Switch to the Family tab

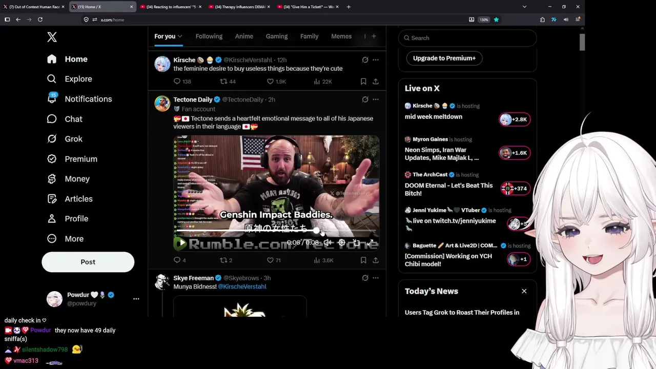click(309, 36)
